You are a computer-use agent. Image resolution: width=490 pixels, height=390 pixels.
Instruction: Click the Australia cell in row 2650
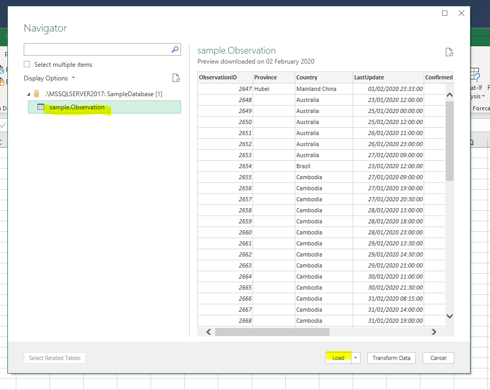(324, 122)
